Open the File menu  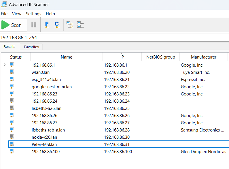tap(4, 14)
